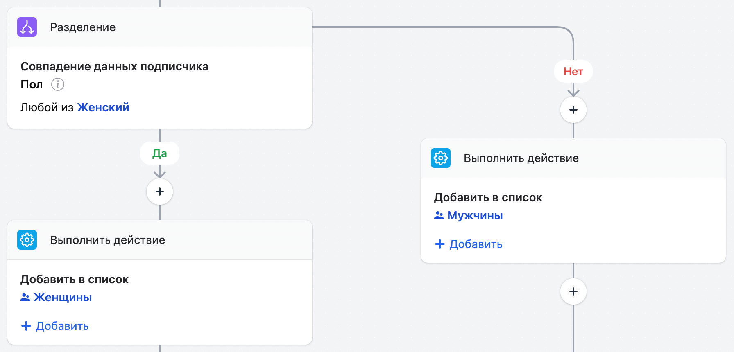Add a step under the Да branch
The image size is (734, 352).
160,192
